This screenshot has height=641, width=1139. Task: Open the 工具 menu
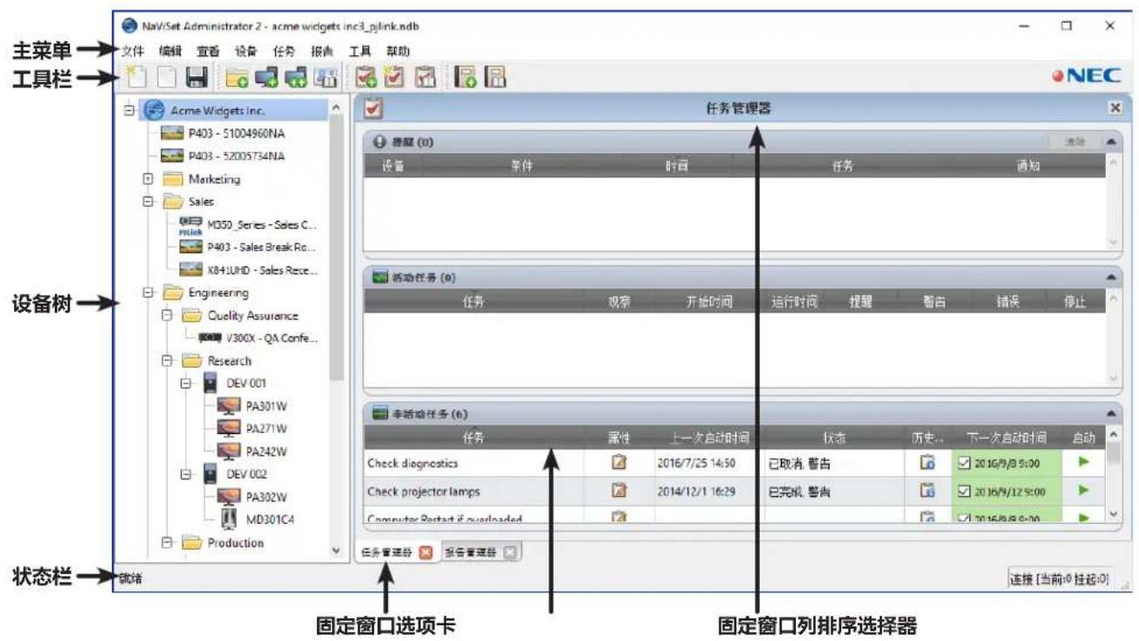(x=360, y=52)
